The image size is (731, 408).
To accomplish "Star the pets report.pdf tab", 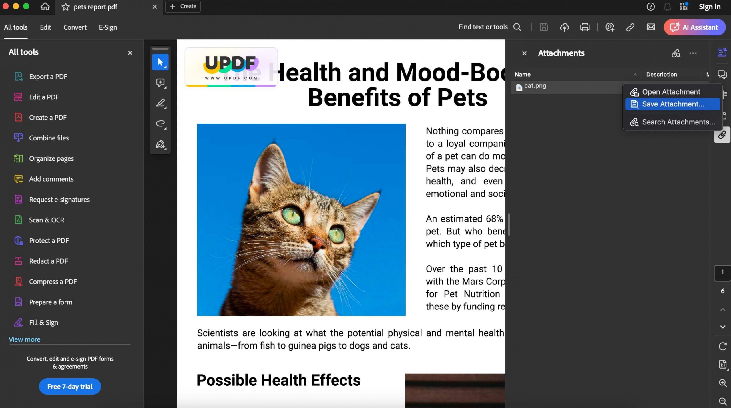I will [x=65, y=7].
